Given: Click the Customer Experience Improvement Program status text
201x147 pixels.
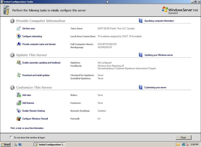Looking at the screenshot, I should click(x=127, y=68).
